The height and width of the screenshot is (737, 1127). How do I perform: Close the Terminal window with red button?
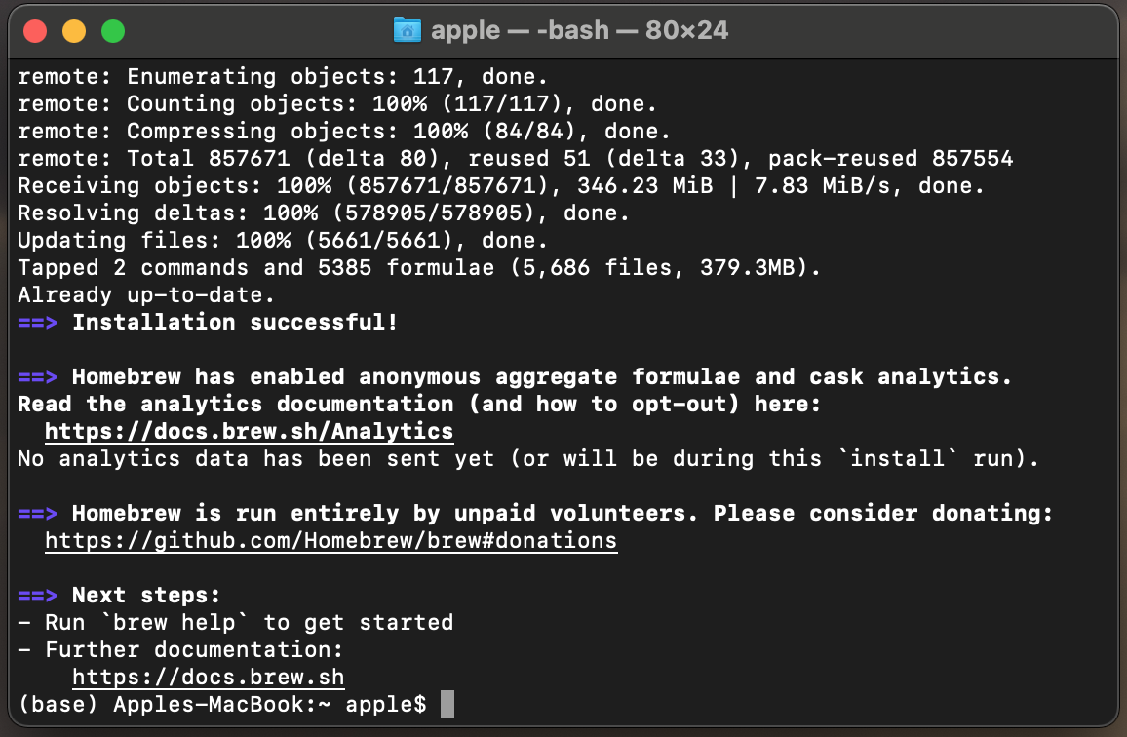[x=35, y=31]
